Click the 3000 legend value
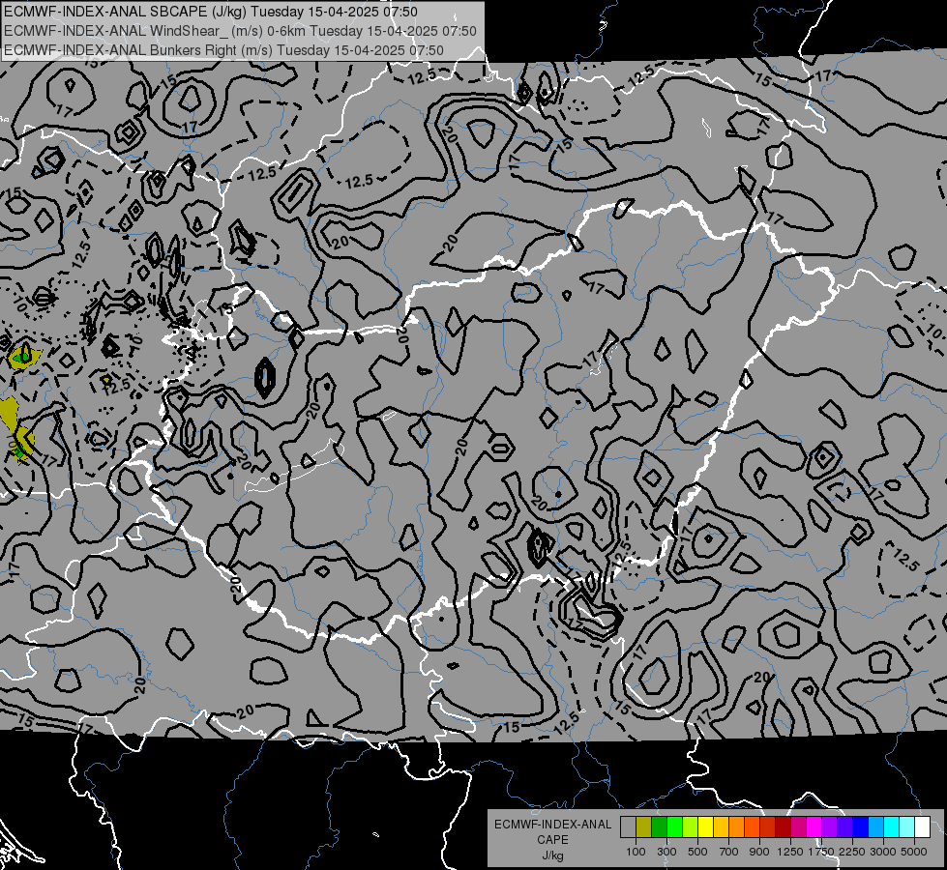947x870 pixels. [883, 852]
